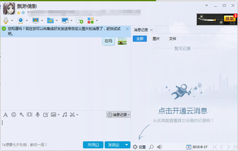The image size is (238, 151).
Task: Expand the send button dropdown arrow
Action: [127, 145]
